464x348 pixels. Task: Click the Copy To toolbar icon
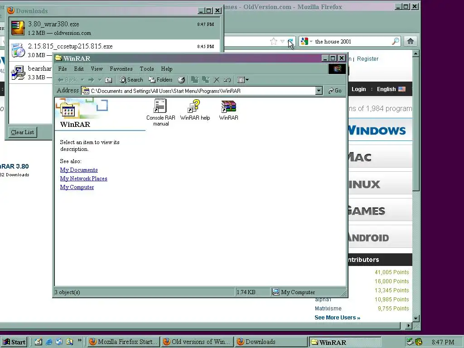[206, 80]
